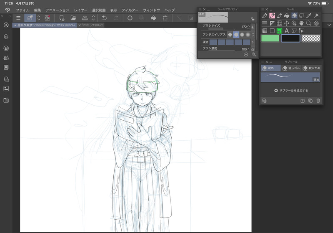Screen dimensions: 333x233
Task: Switch to 居眠り厳禁 canvas tab
Action: (45, 25)
